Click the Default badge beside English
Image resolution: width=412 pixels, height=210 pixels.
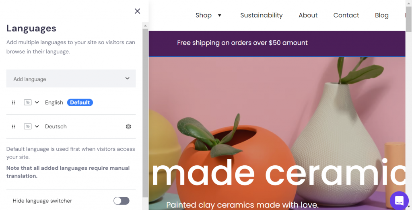coord(80,103)
